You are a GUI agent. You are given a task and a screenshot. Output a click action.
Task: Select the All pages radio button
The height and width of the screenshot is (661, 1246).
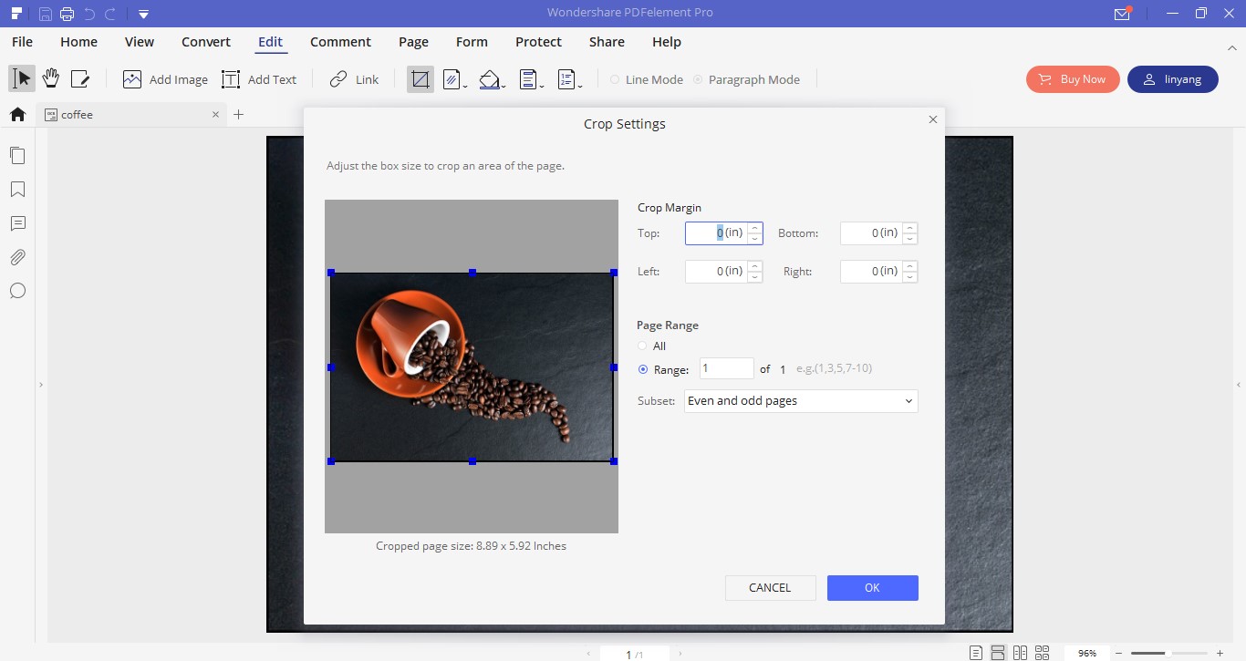coord(643,346)
